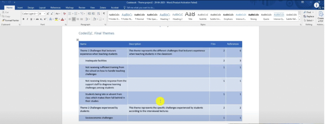
Task: Open the Font dialog launcher
Action: pyautogui.click(x=66, y=25)
